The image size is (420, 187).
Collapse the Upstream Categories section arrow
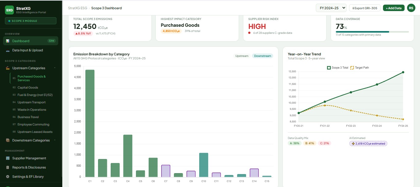point(55,68)
